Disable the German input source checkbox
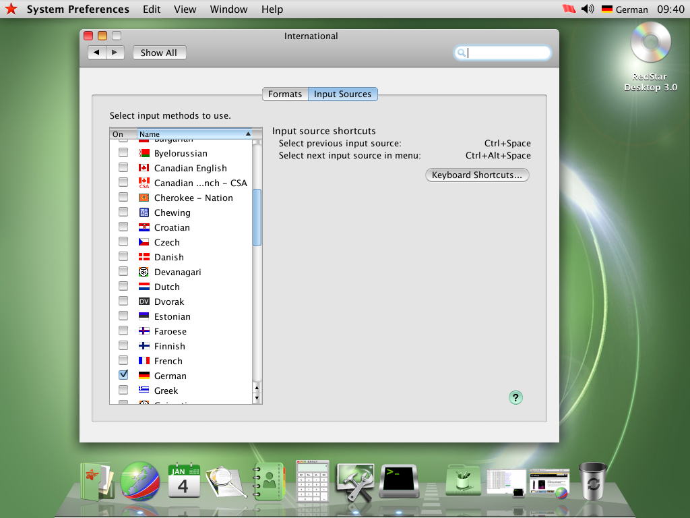The width and height of the screenshot is (690, 518). pos(123,374)
